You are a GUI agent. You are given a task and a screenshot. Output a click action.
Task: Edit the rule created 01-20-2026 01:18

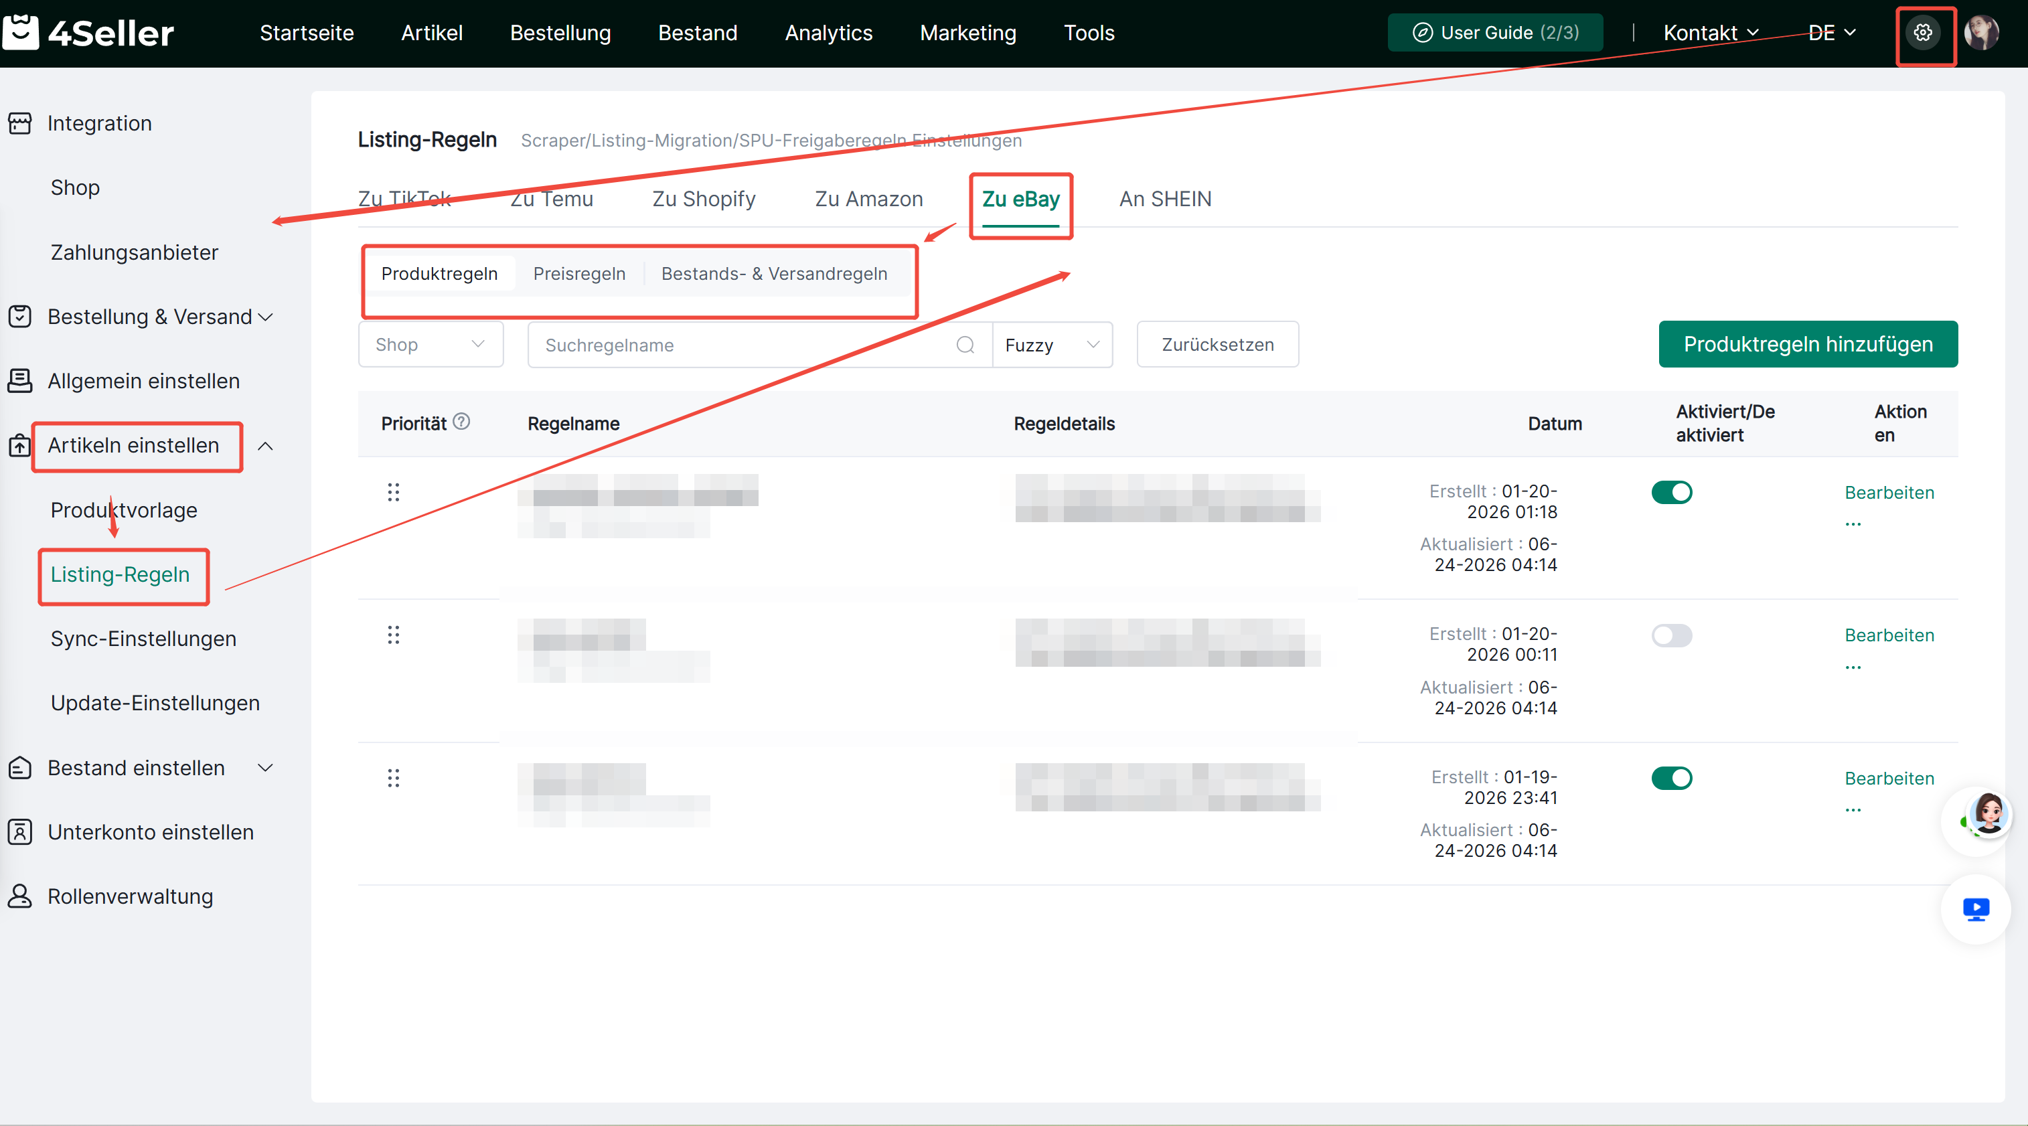[1889, 492]
